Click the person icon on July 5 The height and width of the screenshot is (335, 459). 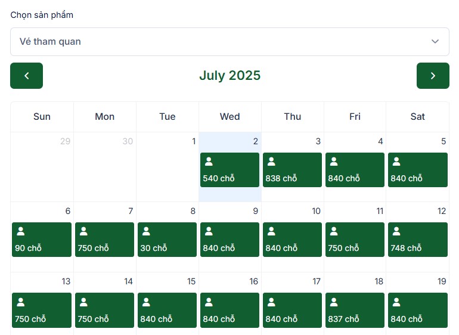(396, 162)
